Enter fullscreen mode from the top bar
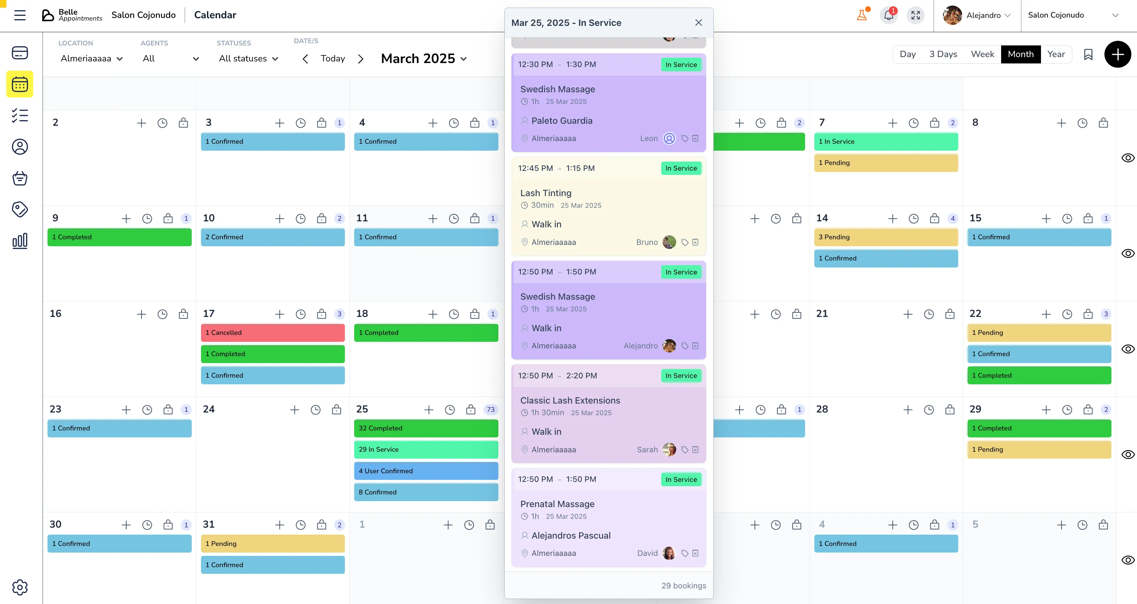The image size is (1137, 604). click(x=915, y=15)
